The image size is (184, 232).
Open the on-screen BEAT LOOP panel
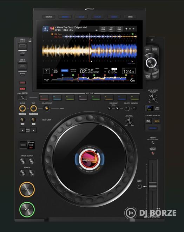coord(103,29)
